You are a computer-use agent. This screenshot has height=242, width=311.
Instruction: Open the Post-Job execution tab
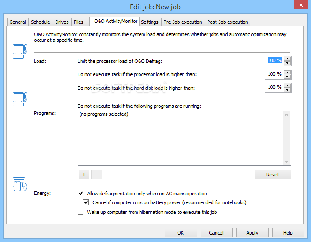point(228,22)
